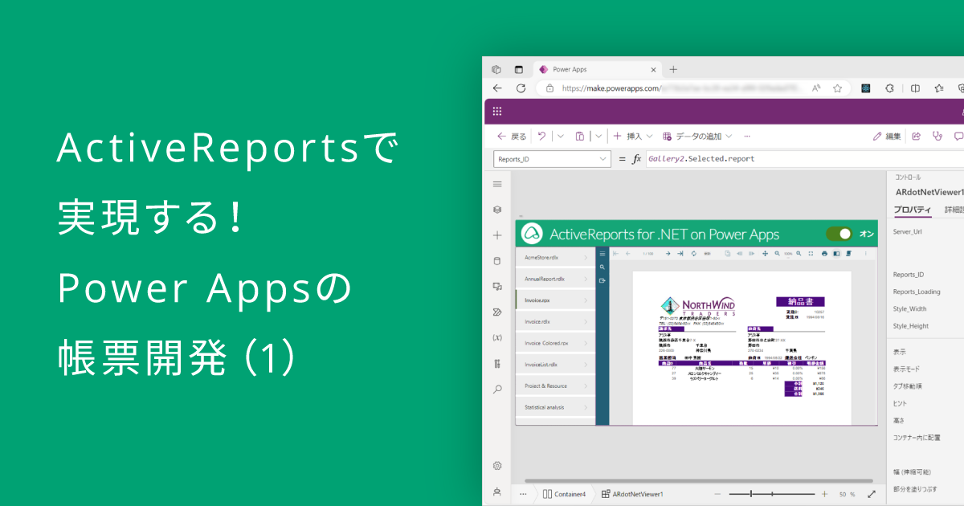Open the Media icon in left sidebar
Viewport: 964px width, 506px height.
[497, 286]
